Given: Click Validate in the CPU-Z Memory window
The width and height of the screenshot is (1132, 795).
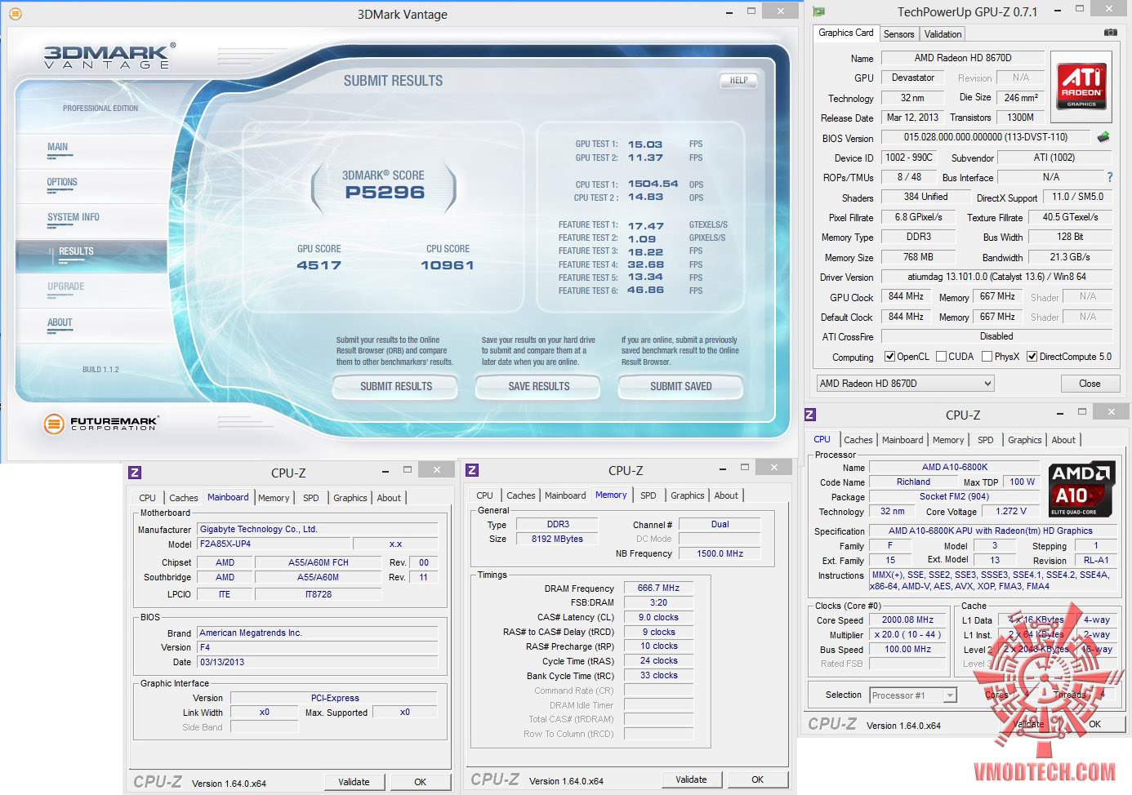Looking at the screenshot, I should pyautogui.click(x=691, y=779).
